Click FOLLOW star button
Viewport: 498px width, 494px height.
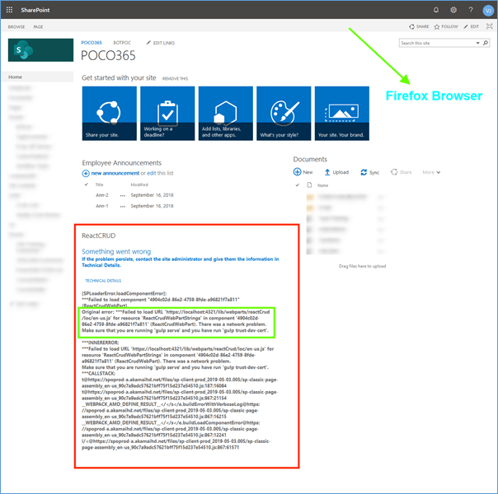click(x=446, y=26)
